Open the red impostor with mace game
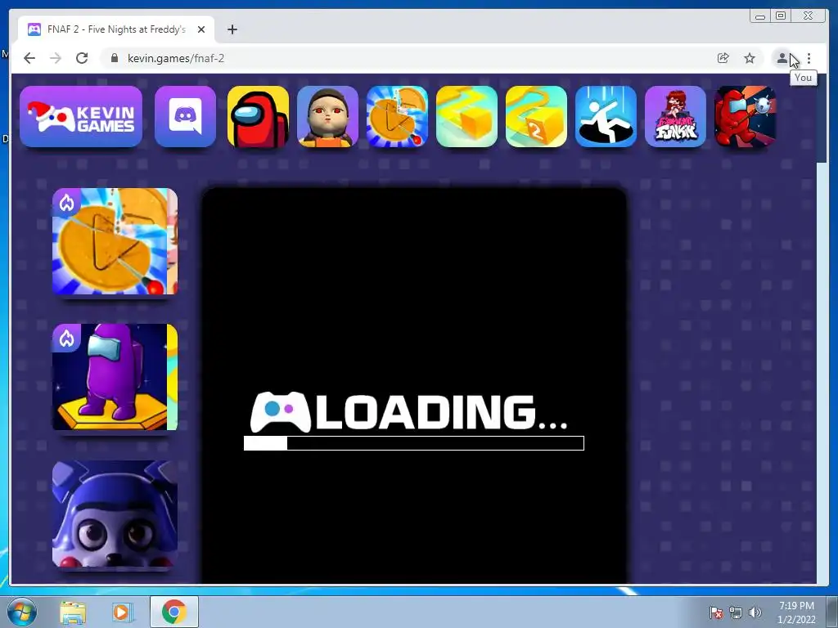838x628 pixels. (x=745, y=116)
